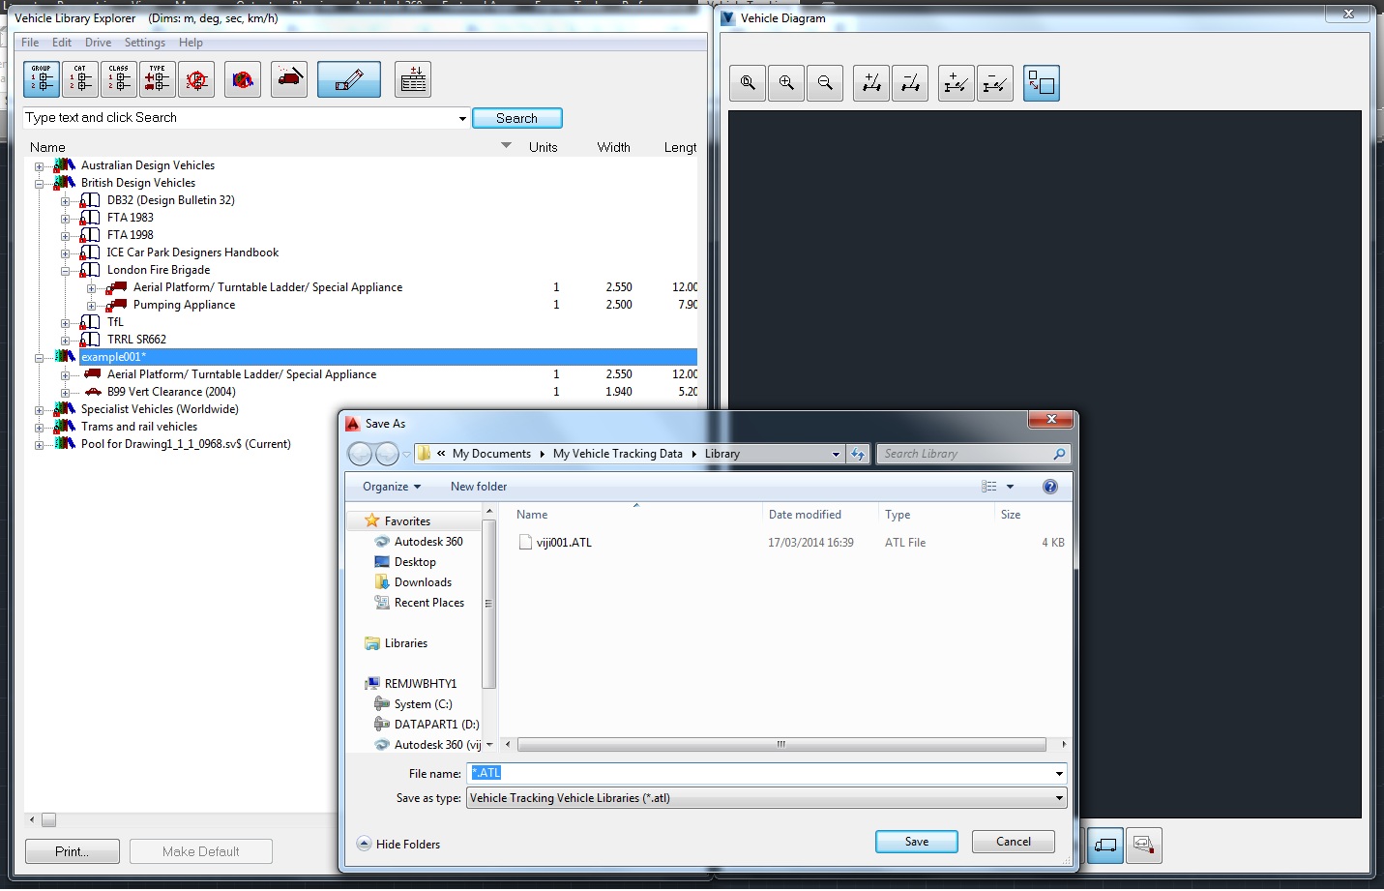This screenshot has height=891, width=1384.
Task: Click the minus articulation angle icon
Action: [995, 83]
